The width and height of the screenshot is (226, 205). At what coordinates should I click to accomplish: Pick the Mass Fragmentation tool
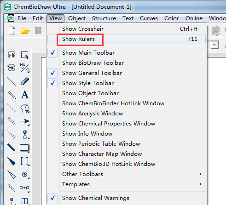click(x=24, y=68)
